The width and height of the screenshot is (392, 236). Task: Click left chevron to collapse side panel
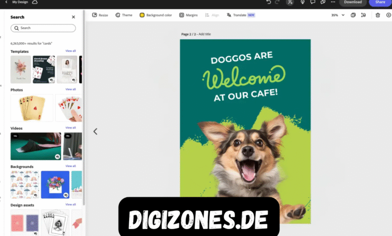(x=95, y=132)
